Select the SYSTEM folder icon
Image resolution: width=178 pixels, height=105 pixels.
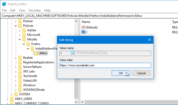16,94
